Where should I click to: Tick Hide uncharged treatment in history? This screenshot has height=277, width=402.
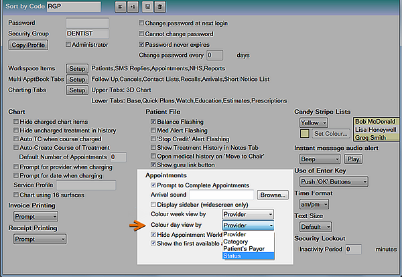pos(16,130)
